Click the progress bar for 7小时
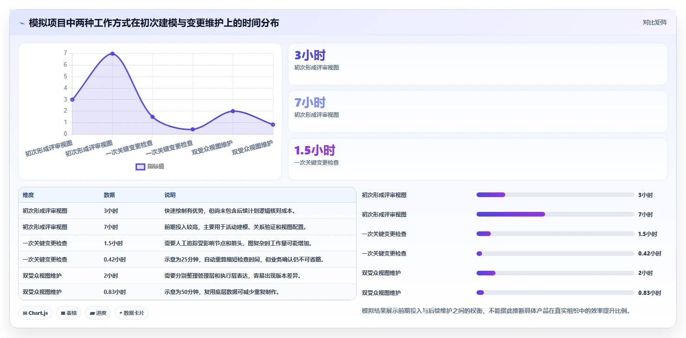Screen dimensions: 686x338 (555, 214)
